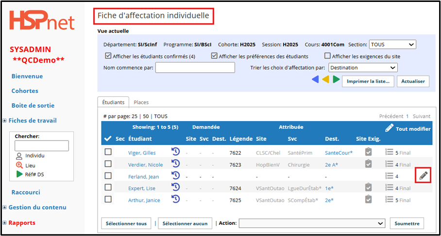Screen dimensions: 441x236
Task: Open history icon for Arthur, Janice
Action: [x=175, y=199]
